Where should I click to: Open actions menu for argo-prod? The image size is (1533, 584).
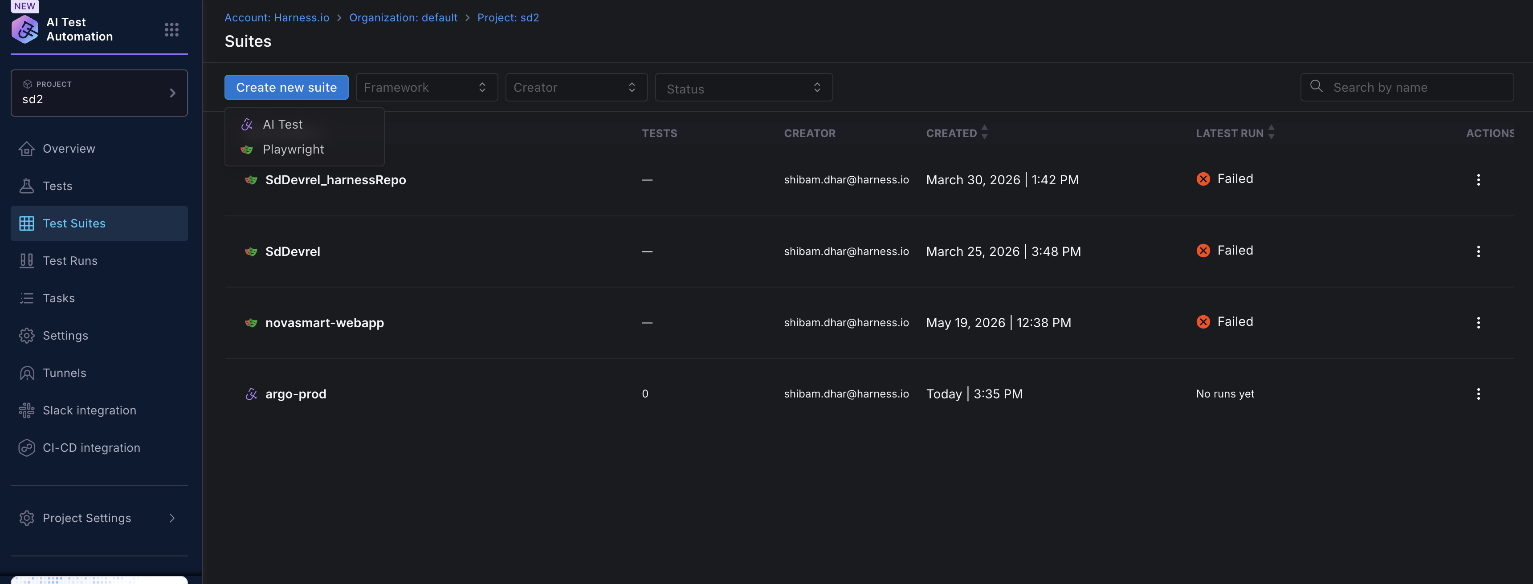1478,393
